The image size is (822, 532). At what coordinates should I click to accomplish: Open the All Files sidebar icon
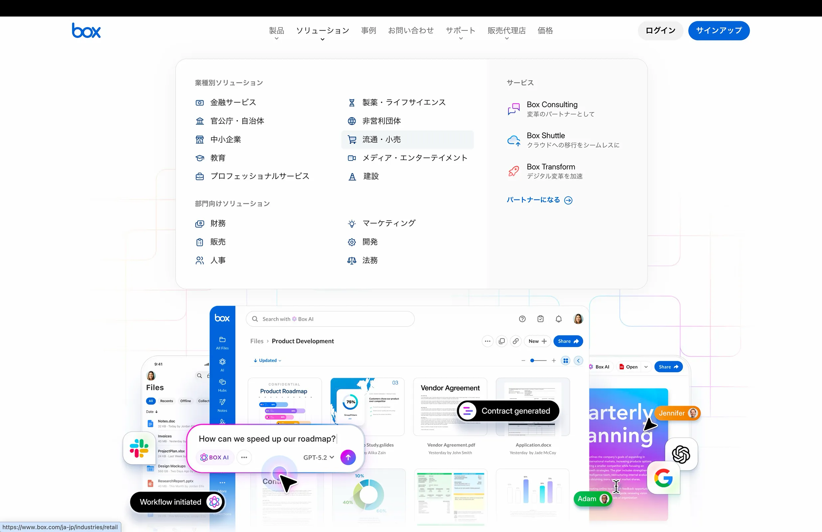pos(222,343)
